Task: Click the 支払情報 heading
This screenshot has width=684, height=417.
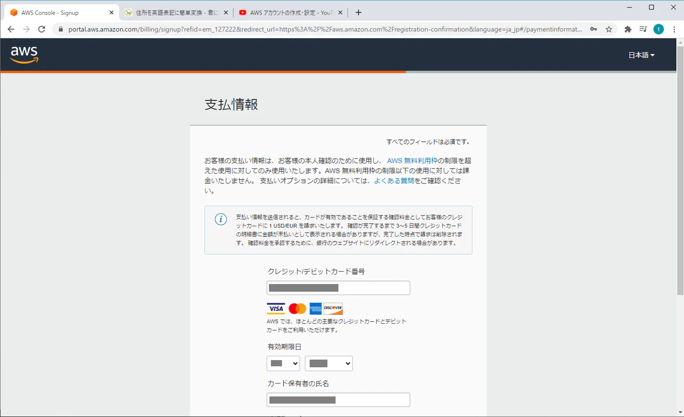Action: (x=231, y=104)
